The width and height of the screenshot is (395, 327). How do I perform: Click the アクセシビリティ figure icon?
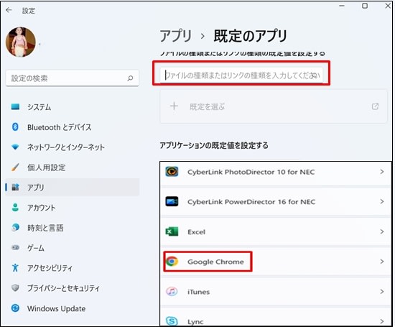pyautogui.click(x=15, y=267)
